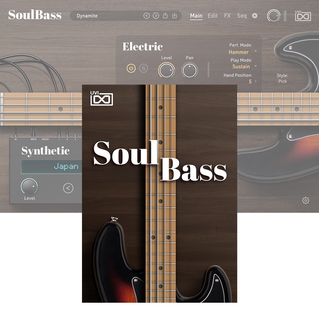Click the UVI logo on cover art
319x319 pixels.
[101, 98]
